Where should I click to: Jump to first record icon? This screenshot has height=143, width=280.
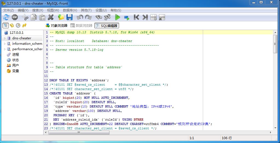pos(136,17)
